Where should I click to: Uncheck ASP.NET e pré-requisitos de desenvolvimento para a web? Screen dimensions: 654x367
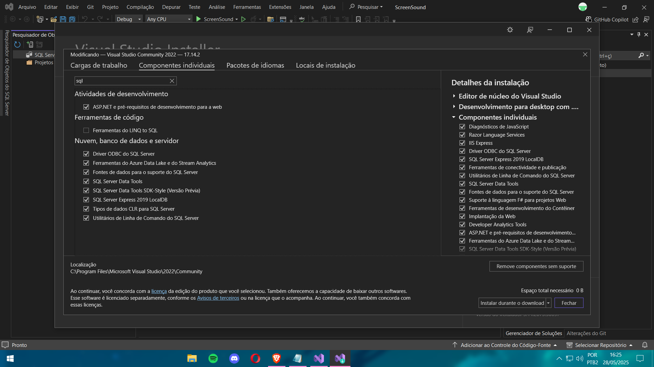click(86, 107)
